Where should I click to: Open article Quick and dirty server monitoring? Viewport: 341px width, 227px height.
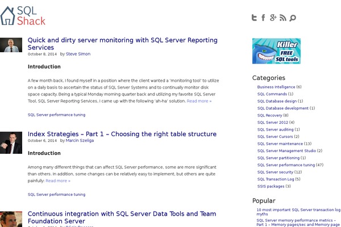coord(122,44)
